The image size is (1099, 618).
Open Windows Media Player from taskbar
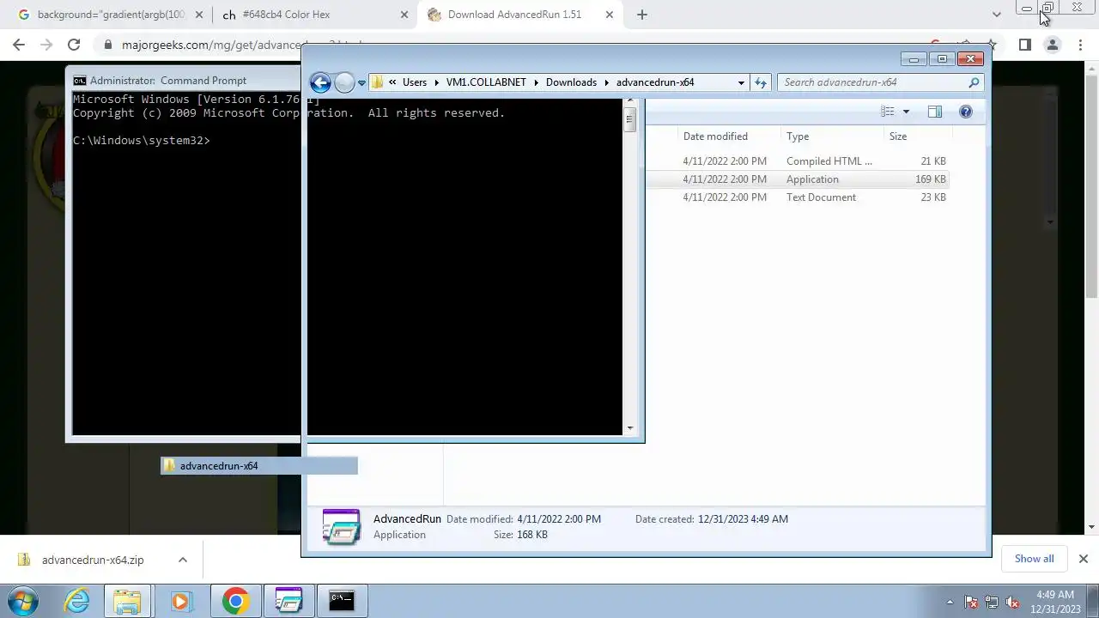[180, 601]
